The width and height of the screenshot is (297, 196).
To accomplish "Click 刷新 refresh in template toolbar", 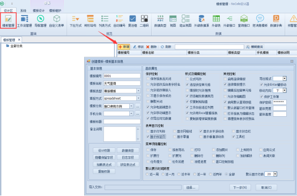I will (x=166, y=47).
